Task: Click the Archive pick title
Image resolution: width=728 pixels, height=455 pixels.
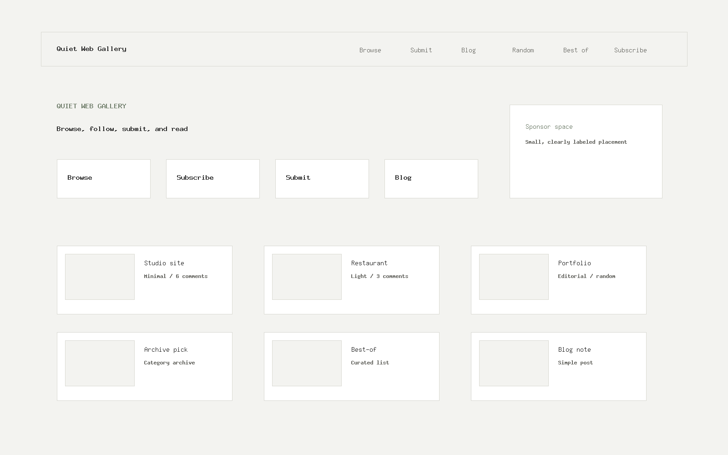Action: [x=166, y=349]
